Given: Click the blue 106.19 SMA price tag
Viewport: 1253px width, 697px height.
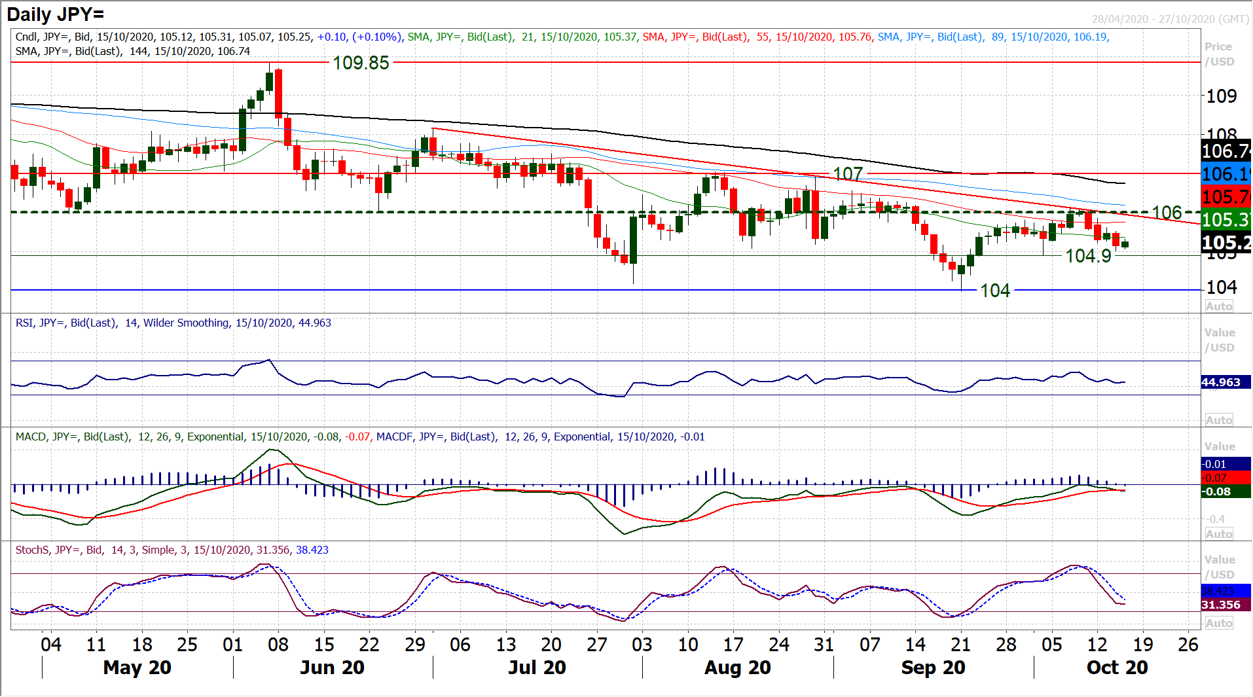Looking at the screenshot, I should point(1226,174).
